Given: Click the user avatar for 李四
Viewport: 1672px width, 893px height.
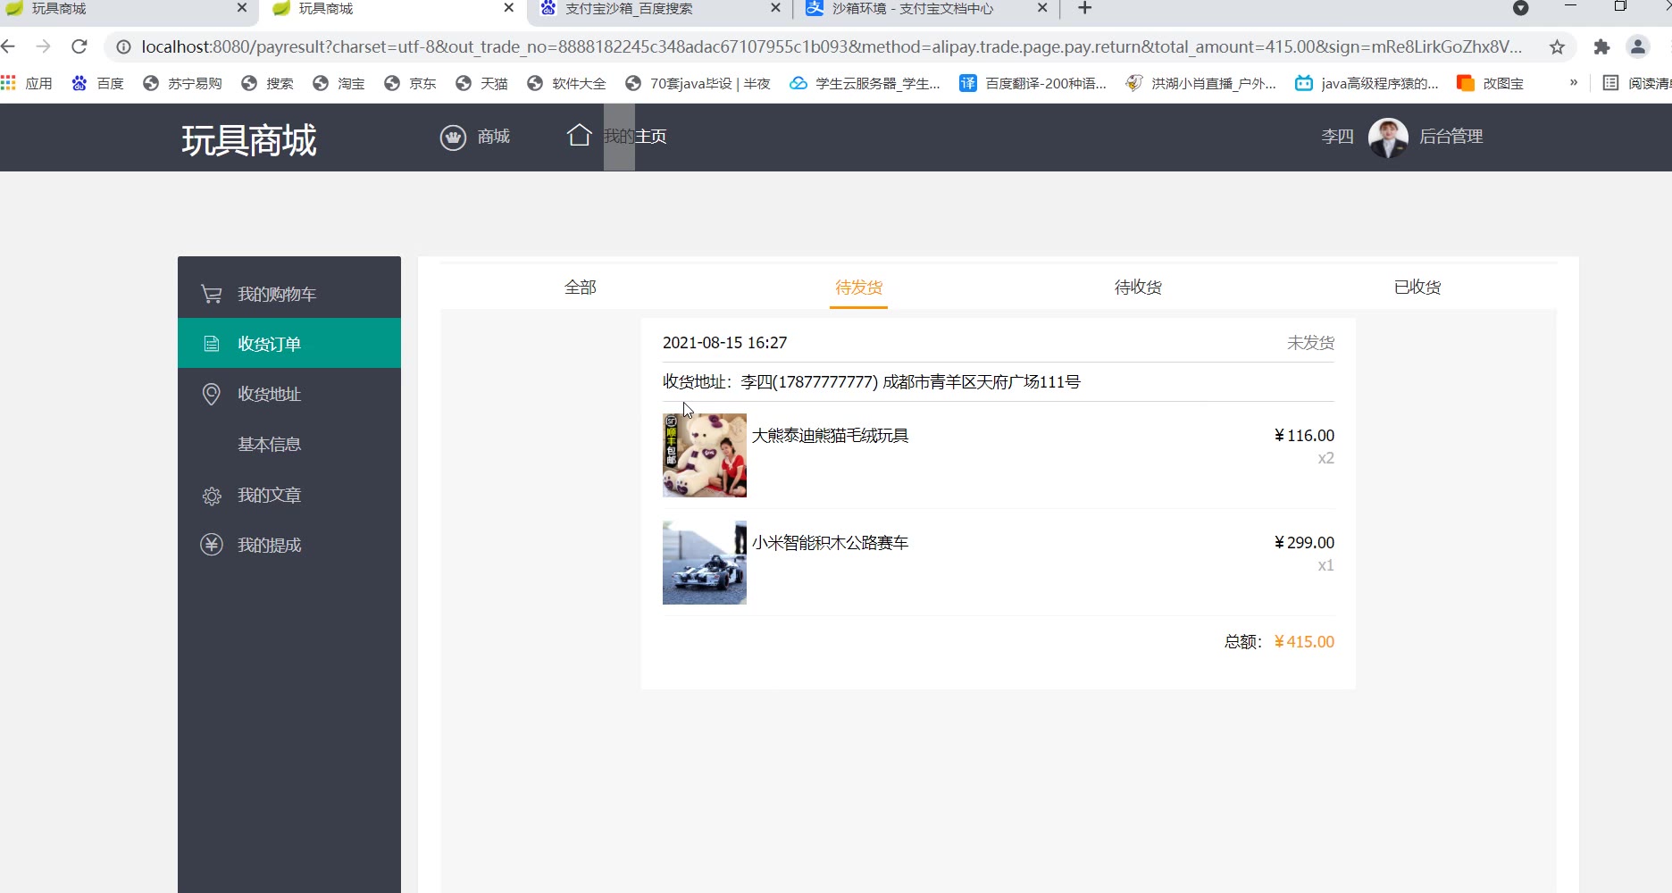Looking at the screenshot, I should pos(1387,138).
